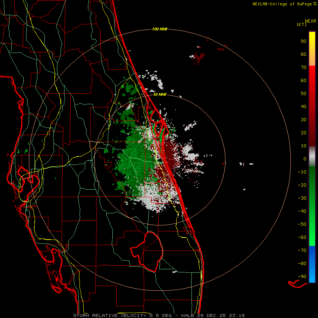318x318 pixels.
Task: Select the -90 scale value
Action: (x=302, y=277)
